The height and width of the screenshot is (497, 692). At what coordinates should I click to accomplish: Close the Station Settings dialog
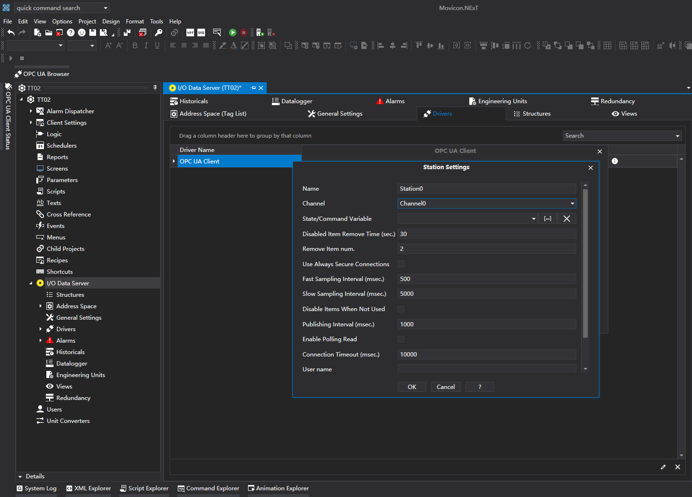591,167
